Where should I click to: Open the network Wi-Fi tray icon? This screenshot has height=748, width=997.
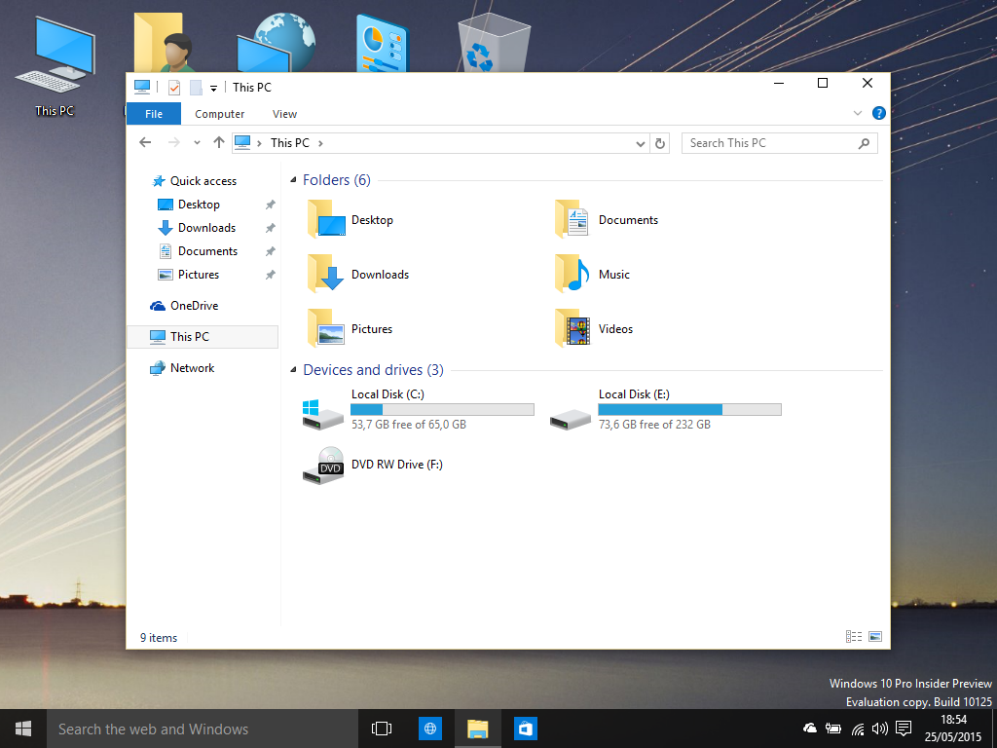click(857, 729)
